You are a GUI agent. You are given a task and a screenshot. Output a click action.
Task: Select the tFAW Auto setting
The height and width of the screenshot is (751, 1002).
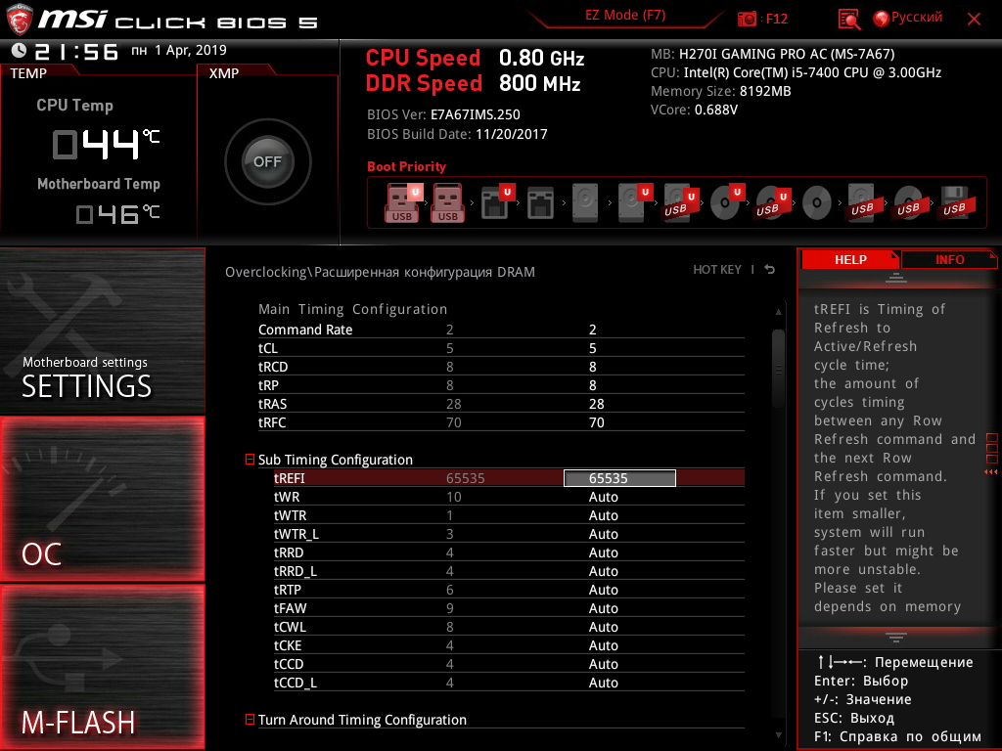point(603,608)
